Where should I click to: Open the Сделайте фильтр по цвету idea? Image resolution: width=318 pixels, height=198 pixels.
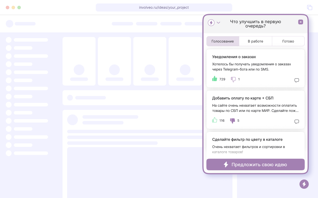tap(247, 140)
